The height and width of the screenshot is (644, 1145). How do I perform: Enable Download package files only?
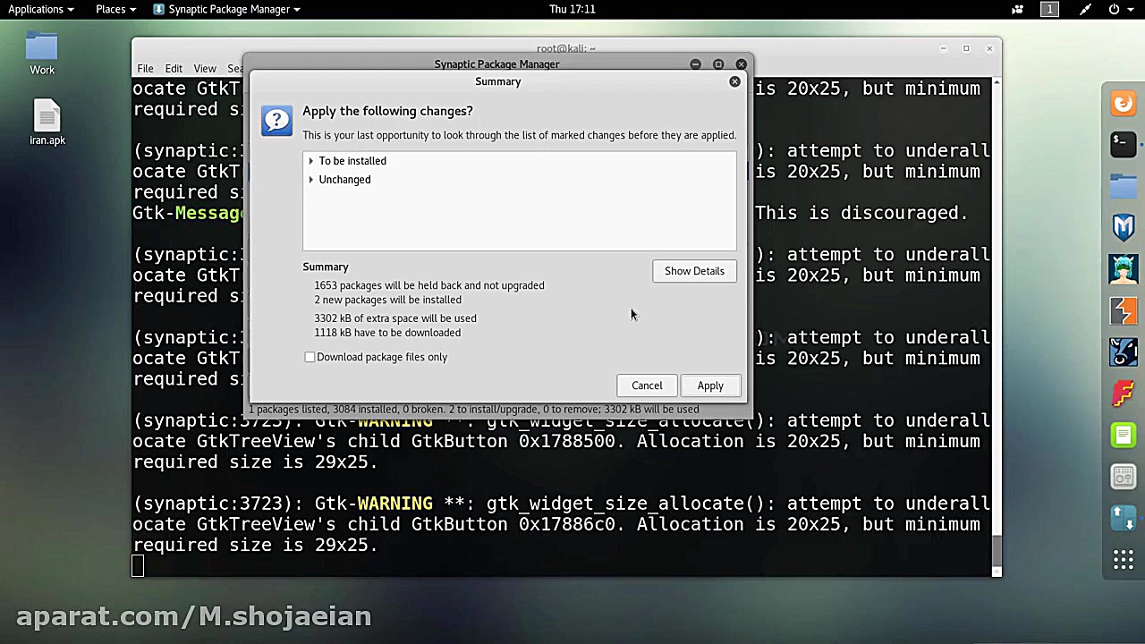[310, 357]
